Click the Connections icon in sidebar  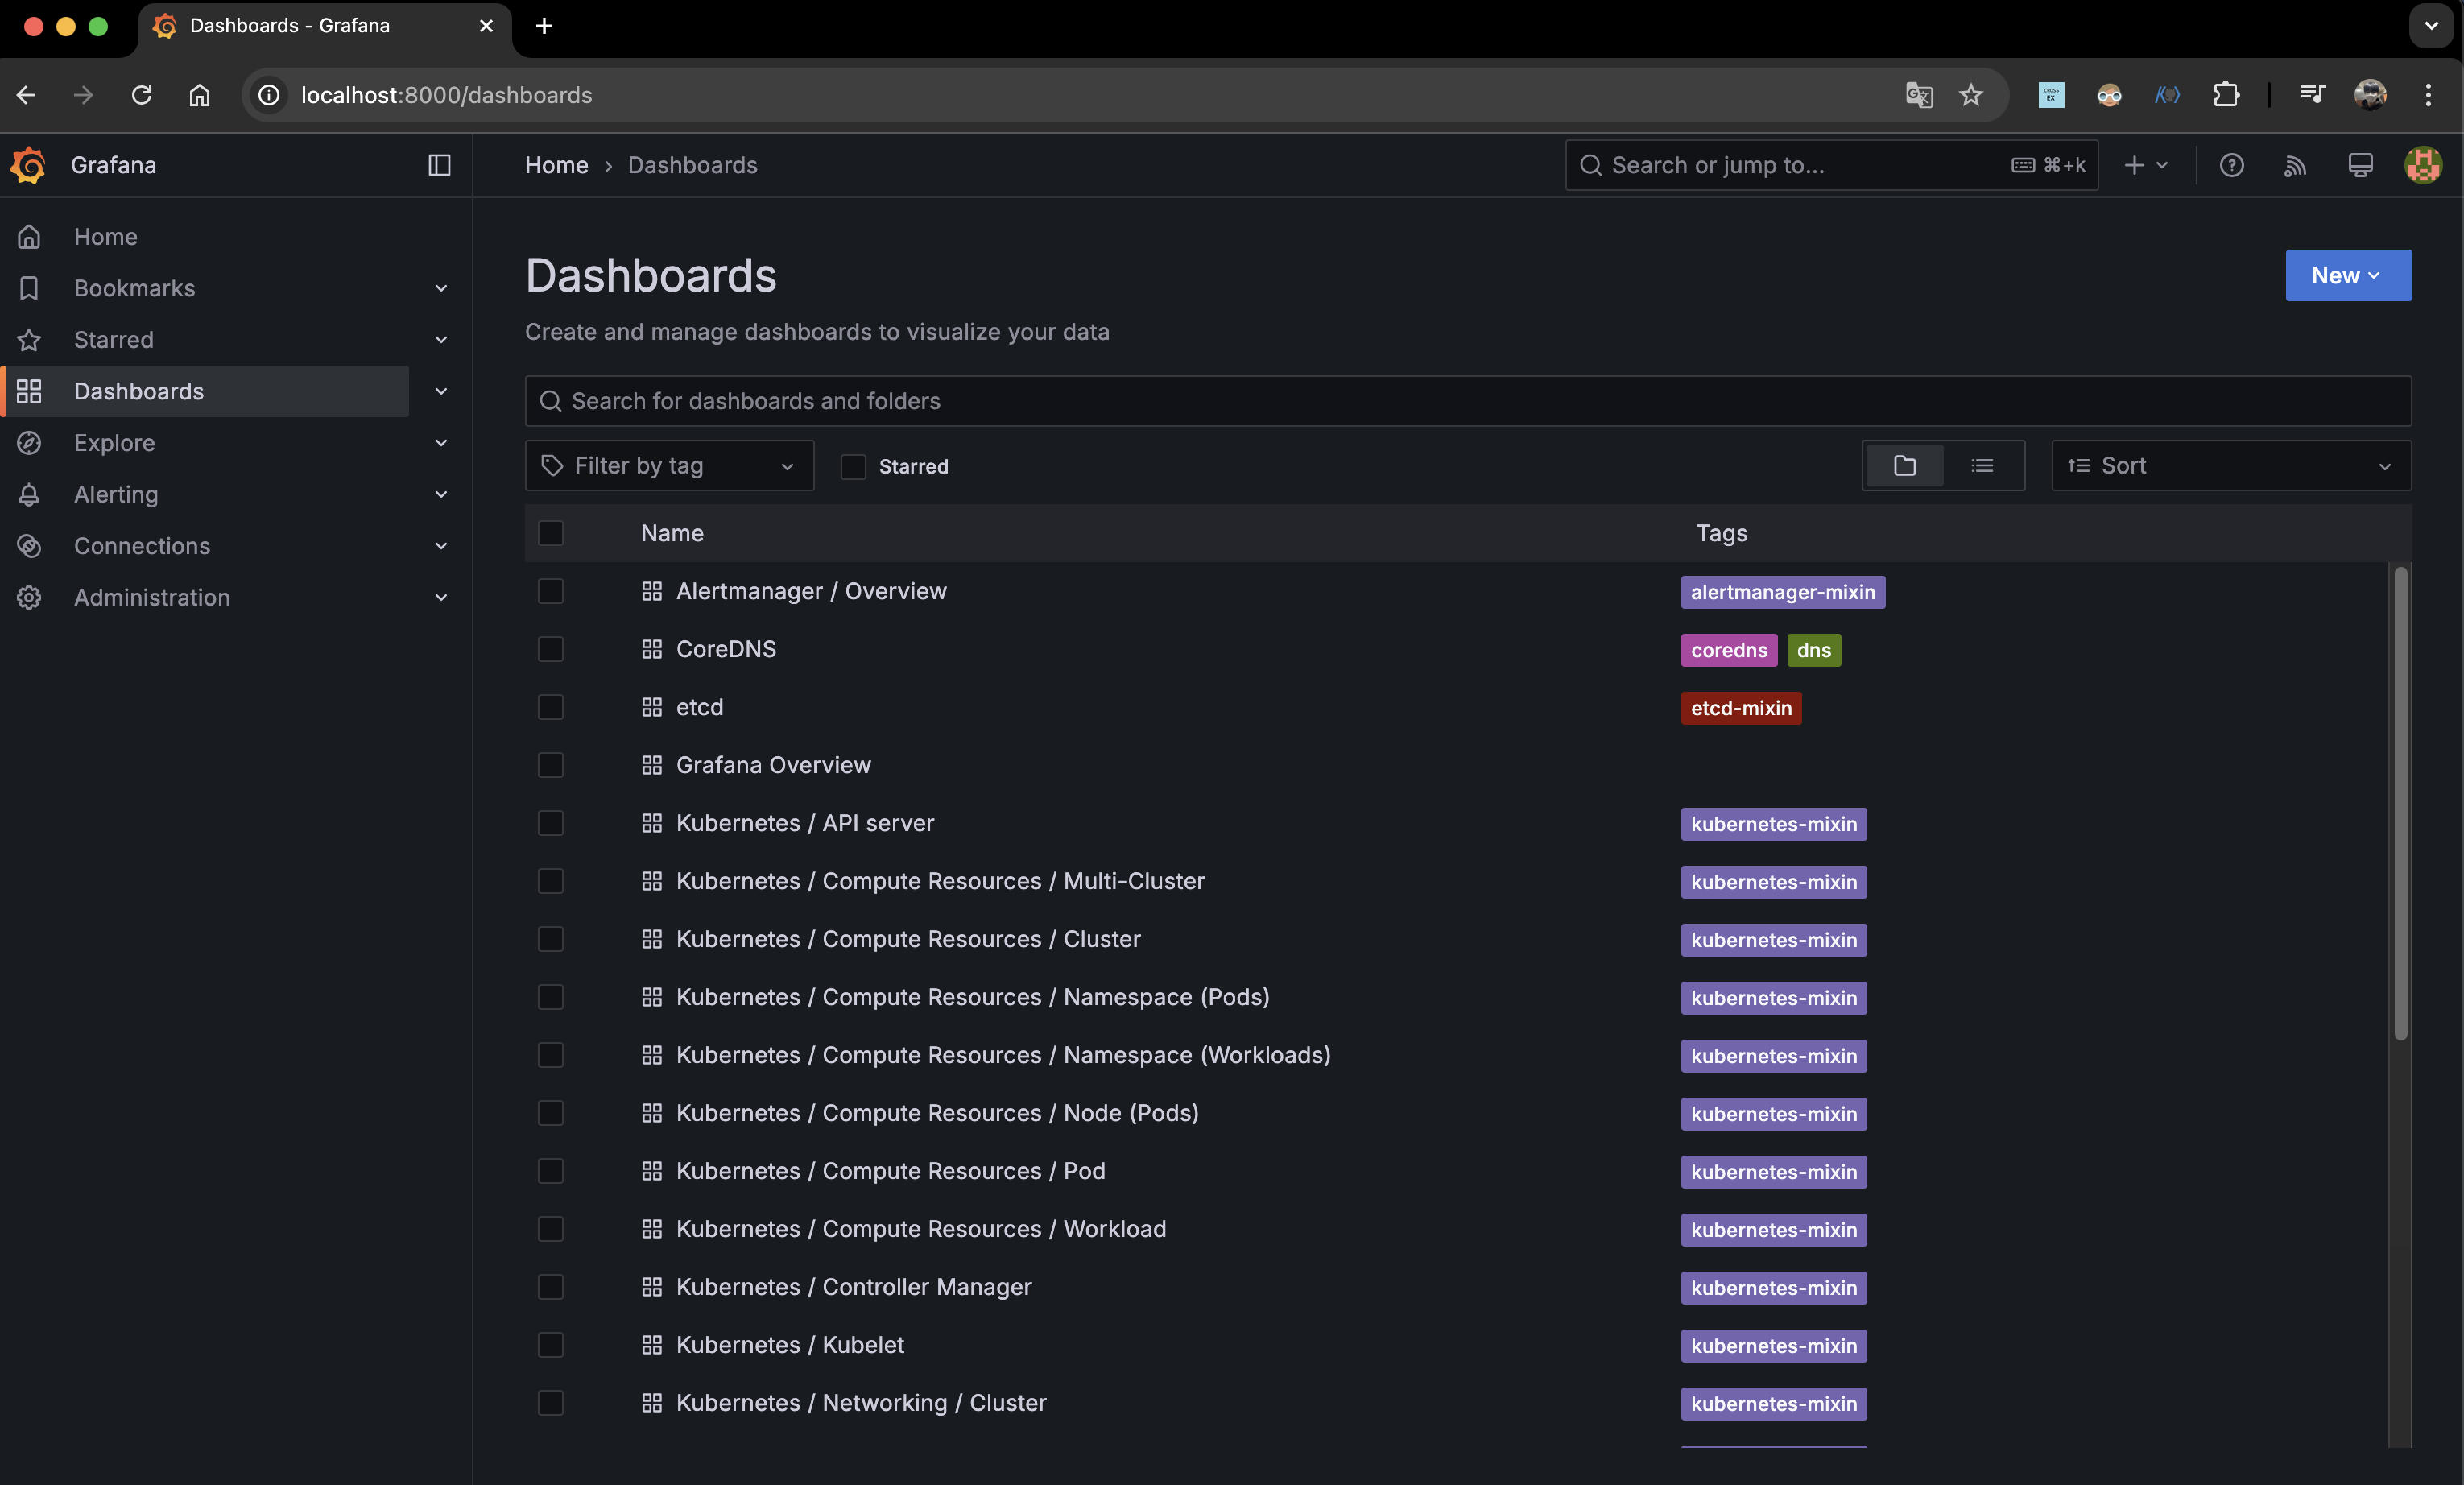(29, 546)
